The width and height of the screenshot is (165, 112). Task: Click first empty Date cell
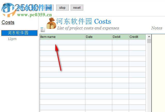99,42
